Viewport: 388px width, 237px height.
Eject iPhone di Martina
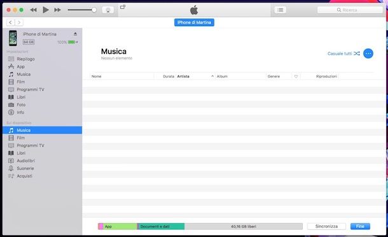click(75, 34)
